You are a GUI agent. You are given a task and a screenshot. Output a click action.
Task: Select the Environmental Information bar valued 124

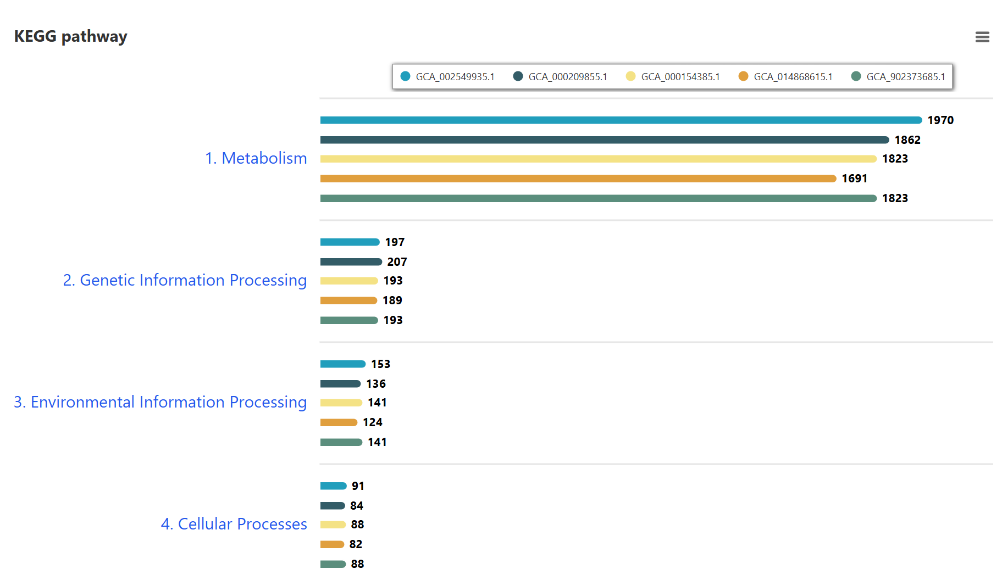tap(339, 422)
